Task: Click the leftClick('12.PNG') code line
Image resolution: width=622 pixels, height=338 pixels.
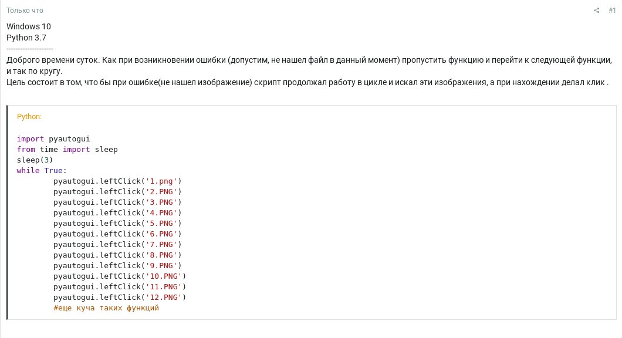Action: tap(120, 298)
